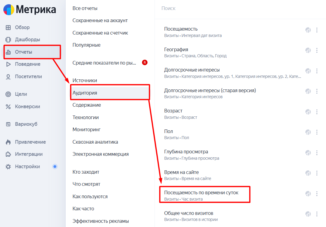
Task: Click the Привлечение flame icon
Action: 9,142
